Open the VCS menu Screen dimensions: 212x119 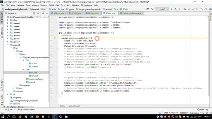coord(69,5)
